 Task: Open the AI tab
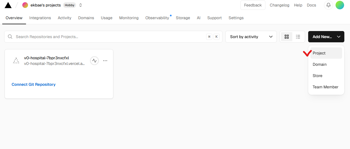[199, 18]
